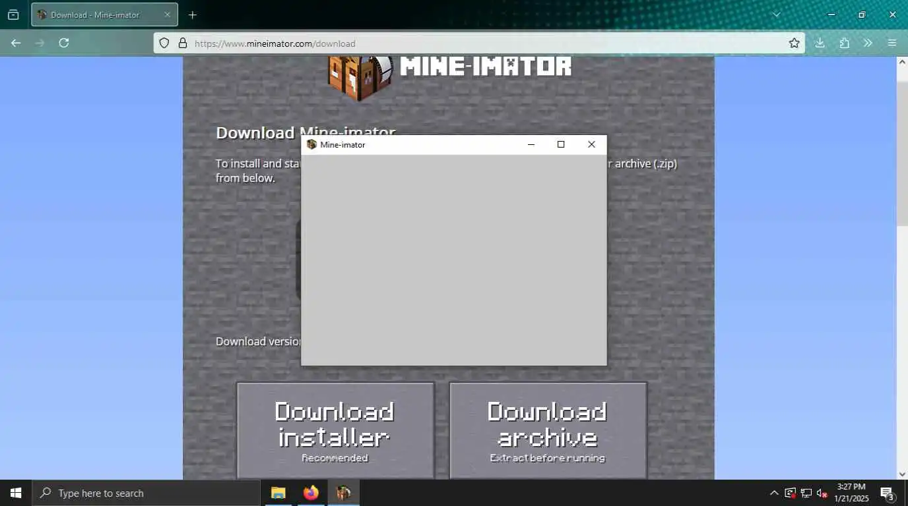The width and height of the screenshot is (908, 506).
Task: Go back to the previous page
Action: (16, 43)
